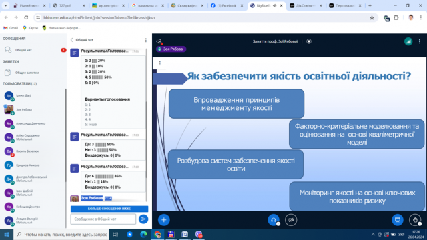Turn on webcam sharing
The height and width of the screenshot is (240, 427).
[x=291, y=220]
